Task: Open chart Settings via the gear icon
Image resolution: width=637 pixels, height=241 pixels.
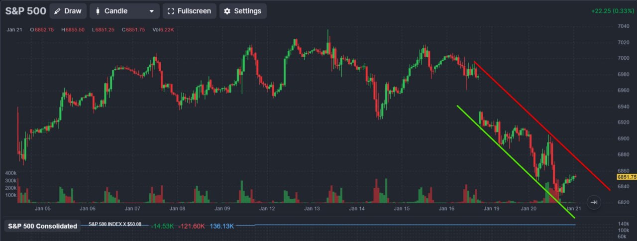Action: tap(227, 11)
